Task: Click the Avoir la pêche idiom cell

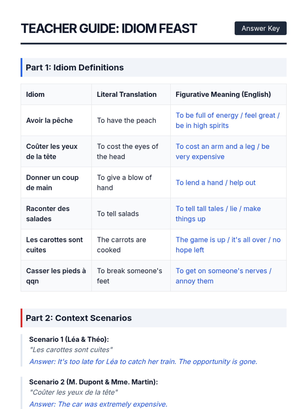Action: point(49,120)
